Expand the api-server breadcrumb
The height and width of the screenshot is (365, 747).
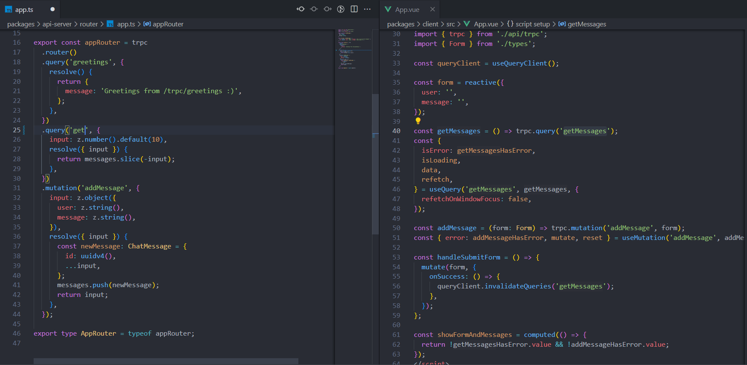point(57,24)
